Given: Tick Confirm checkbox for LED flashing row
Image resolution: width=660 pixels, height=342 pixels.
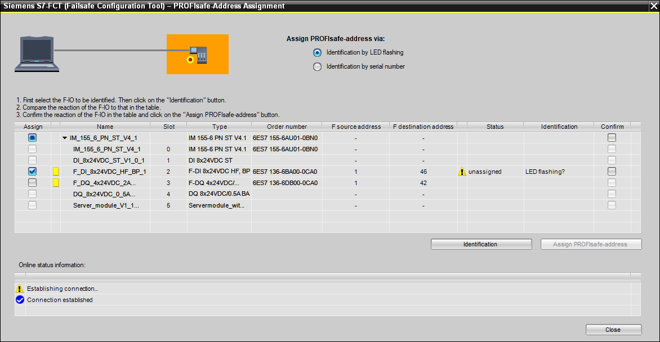Looking at the screenshot, I should coord(612,172).
